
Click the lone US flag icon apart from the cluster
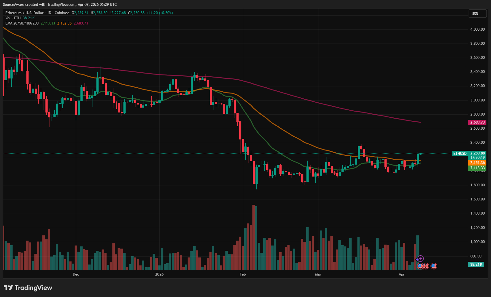[434, 266]
